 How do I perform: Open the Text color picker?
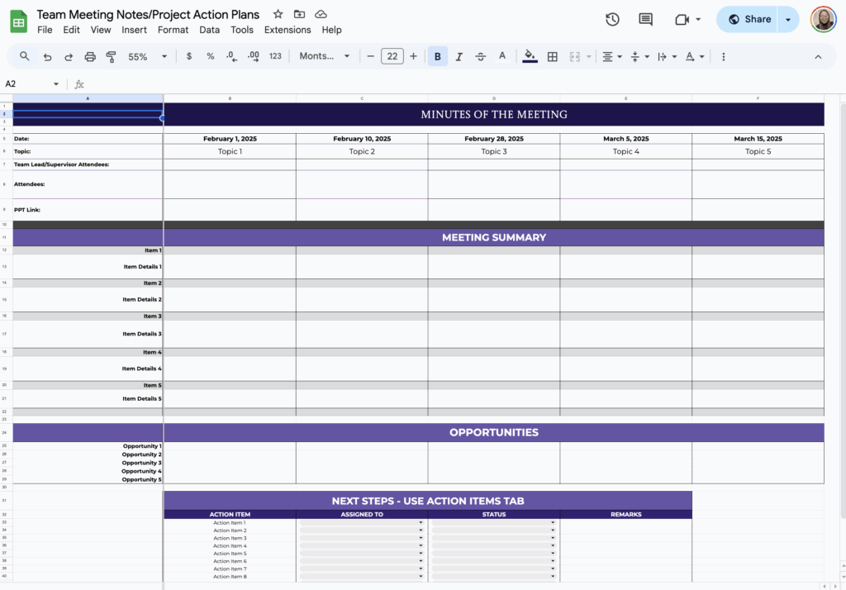pos(501,56)
